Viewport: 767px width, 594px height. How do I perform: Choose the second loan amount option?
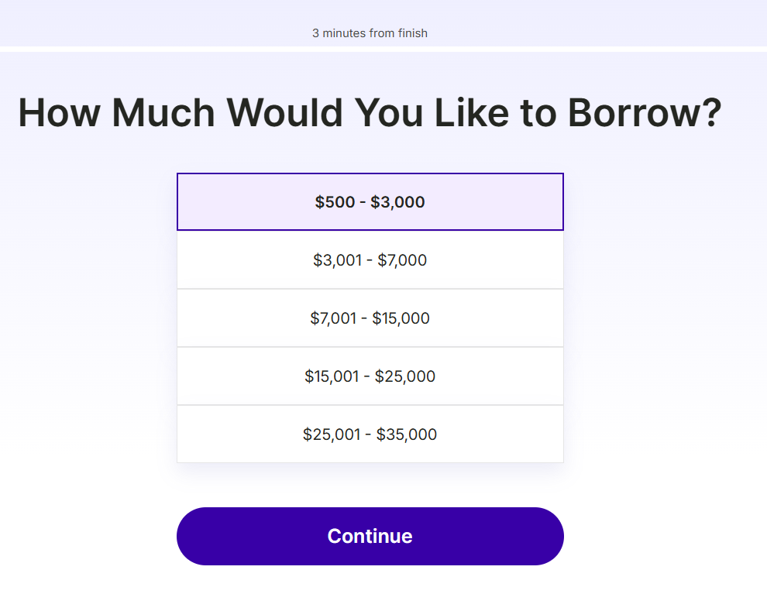[370, 260]
